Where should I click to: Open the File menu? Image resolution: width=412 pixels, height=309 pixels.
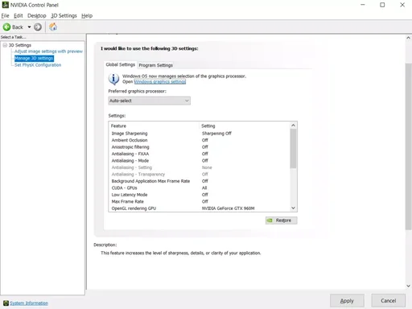pos(5,15)
